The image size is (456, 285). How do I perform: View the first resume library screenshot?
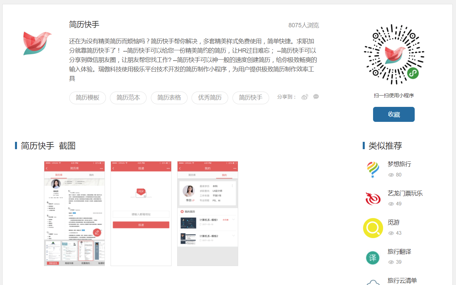click(74, 213)
